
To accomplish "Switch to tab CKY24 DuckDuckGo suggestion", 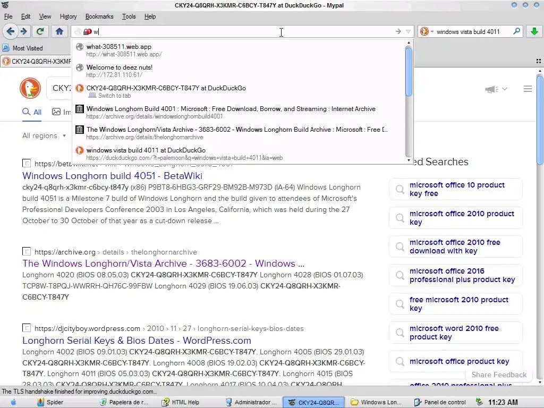I will pos(239,91).
